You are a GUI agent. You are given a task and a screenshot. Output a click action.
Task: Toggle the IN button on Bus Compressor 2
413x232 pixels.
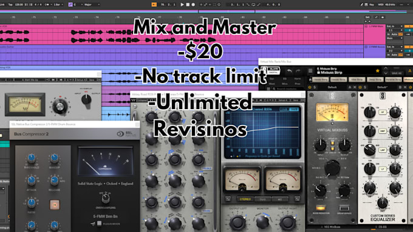pos(55,204)
